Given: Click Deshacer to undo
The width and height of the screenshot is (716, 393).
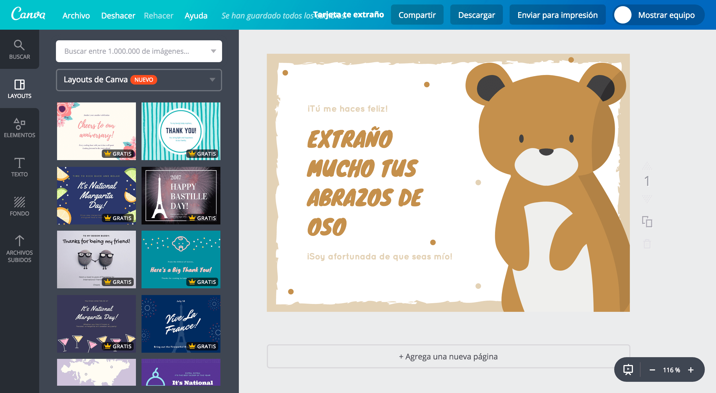Looking at the screenshot, I should click(118, 15).
